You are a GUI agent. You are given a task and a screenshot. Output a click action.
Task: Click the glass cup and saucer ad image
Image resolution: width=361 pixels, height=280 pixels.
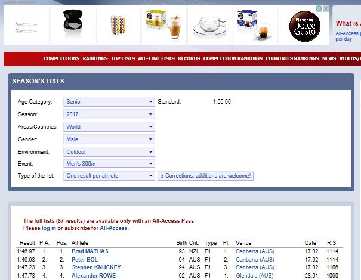coord(212,25)
